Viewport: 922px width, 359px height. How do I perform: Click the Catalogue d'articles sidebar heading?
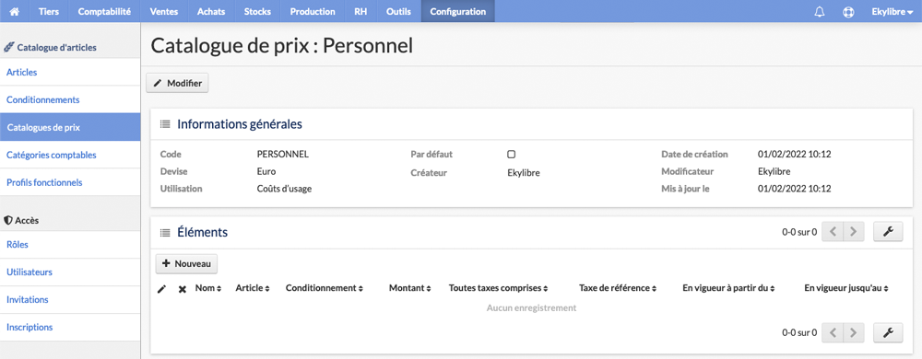pos(50,48)
